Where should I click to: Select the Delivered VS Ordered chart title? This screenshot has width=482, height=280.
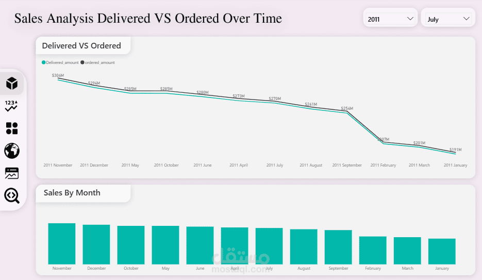[x=81, y=45]
